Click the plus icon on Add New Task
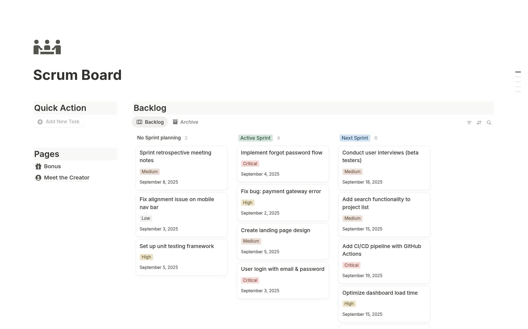Image resolution: width=528 pixels, height=329 pixels. click(x=40, y=122)
